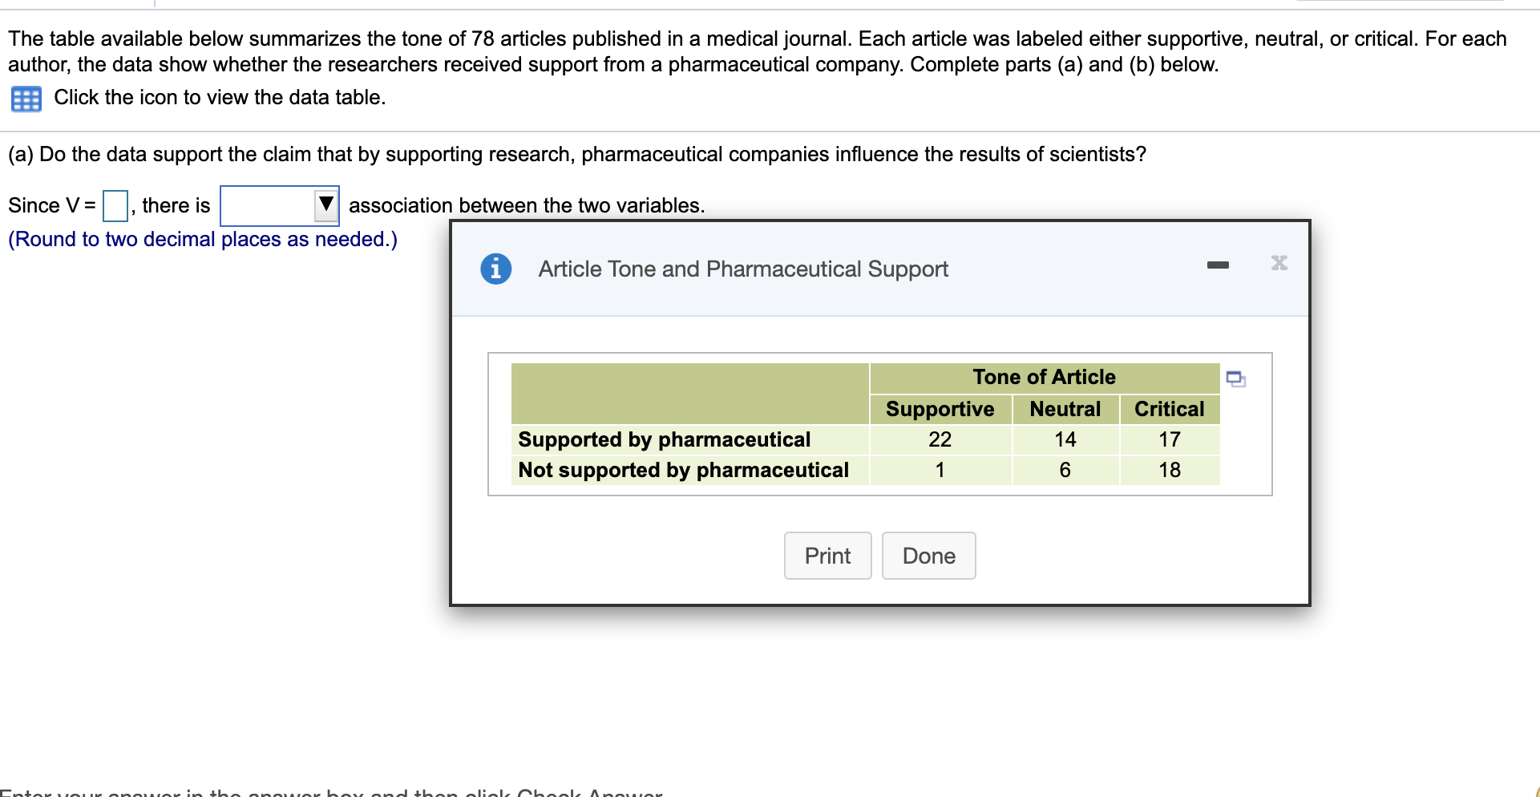Select the Critical column header
This screenshot has height=797, width=1540.
tap(1169, 409)
